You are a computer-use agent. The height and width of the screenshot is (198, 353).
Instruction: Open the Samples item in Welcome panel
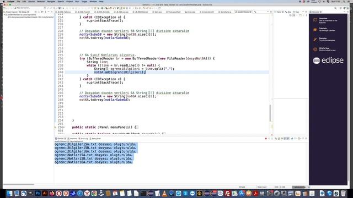click(324, 39)
